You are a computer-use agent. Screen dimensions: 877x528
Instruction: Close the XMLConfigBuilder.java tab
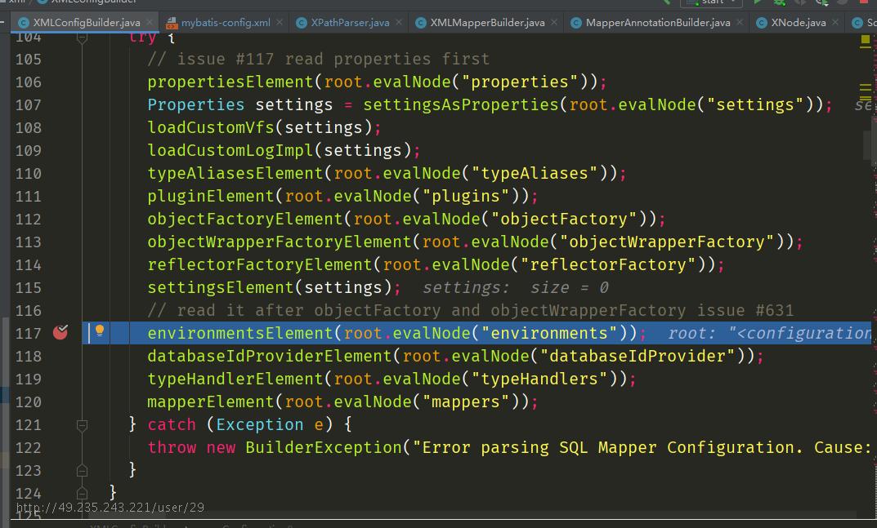[x=150, y=22]
